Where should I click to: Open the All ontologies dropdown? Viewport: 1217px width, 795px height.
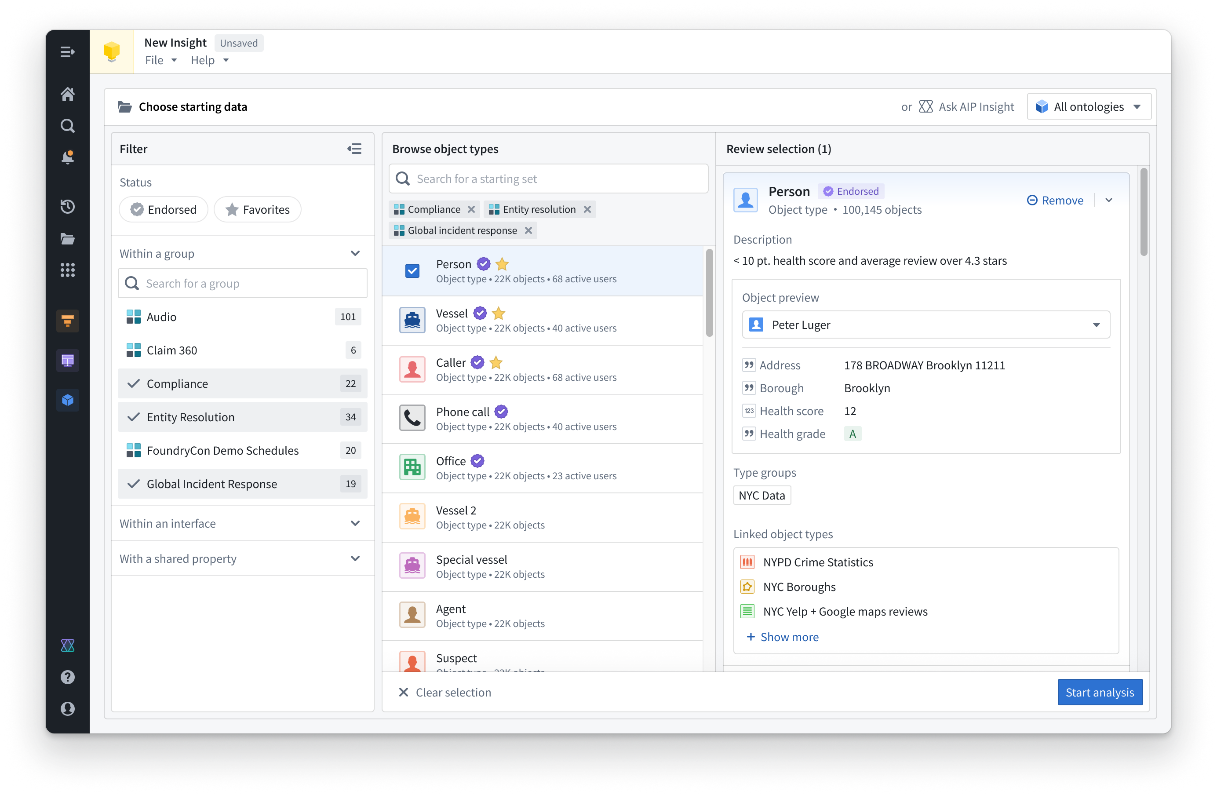pos(1089,107)
